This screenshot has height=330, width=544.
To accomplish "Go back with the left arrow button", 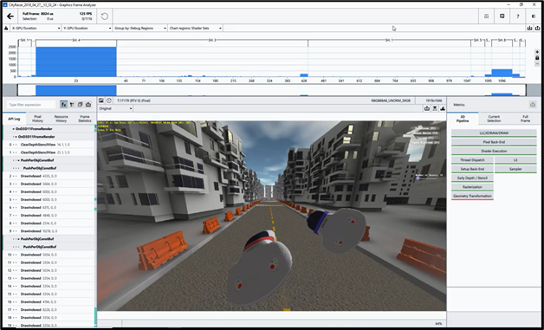I will pyautogui.click(x=10, y=16).
